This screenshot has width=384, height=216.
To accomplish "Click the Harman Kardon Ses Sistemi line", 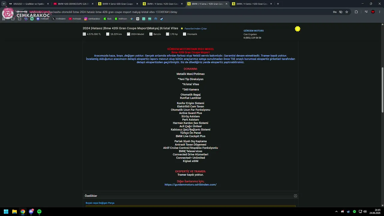I will (190, 123).
